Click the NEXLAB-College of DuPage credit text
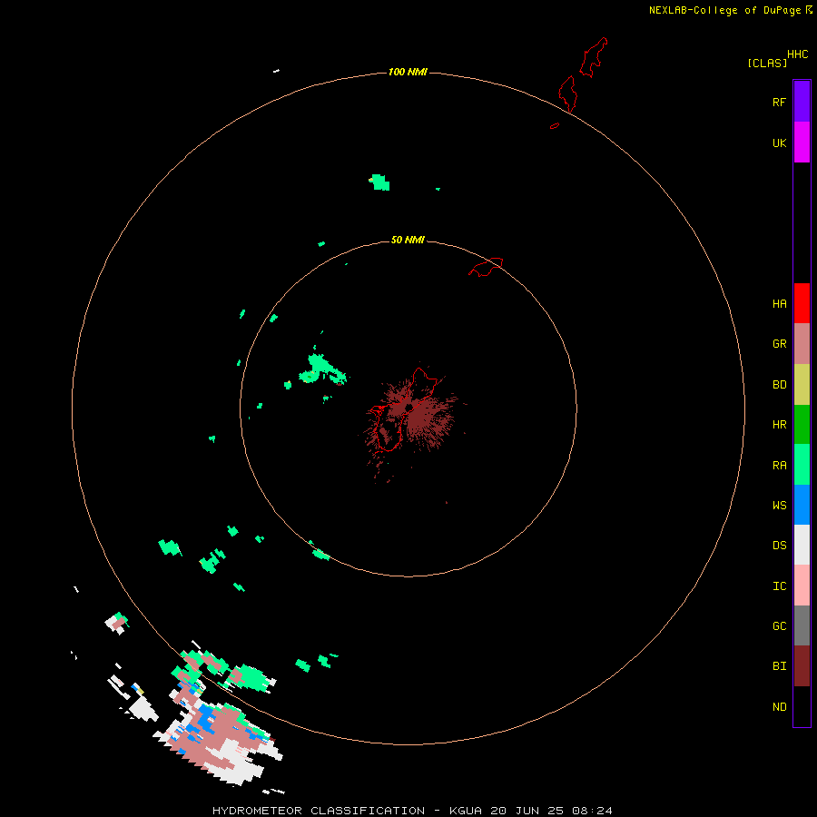The image size is (817, 817). tap(724, 10)
